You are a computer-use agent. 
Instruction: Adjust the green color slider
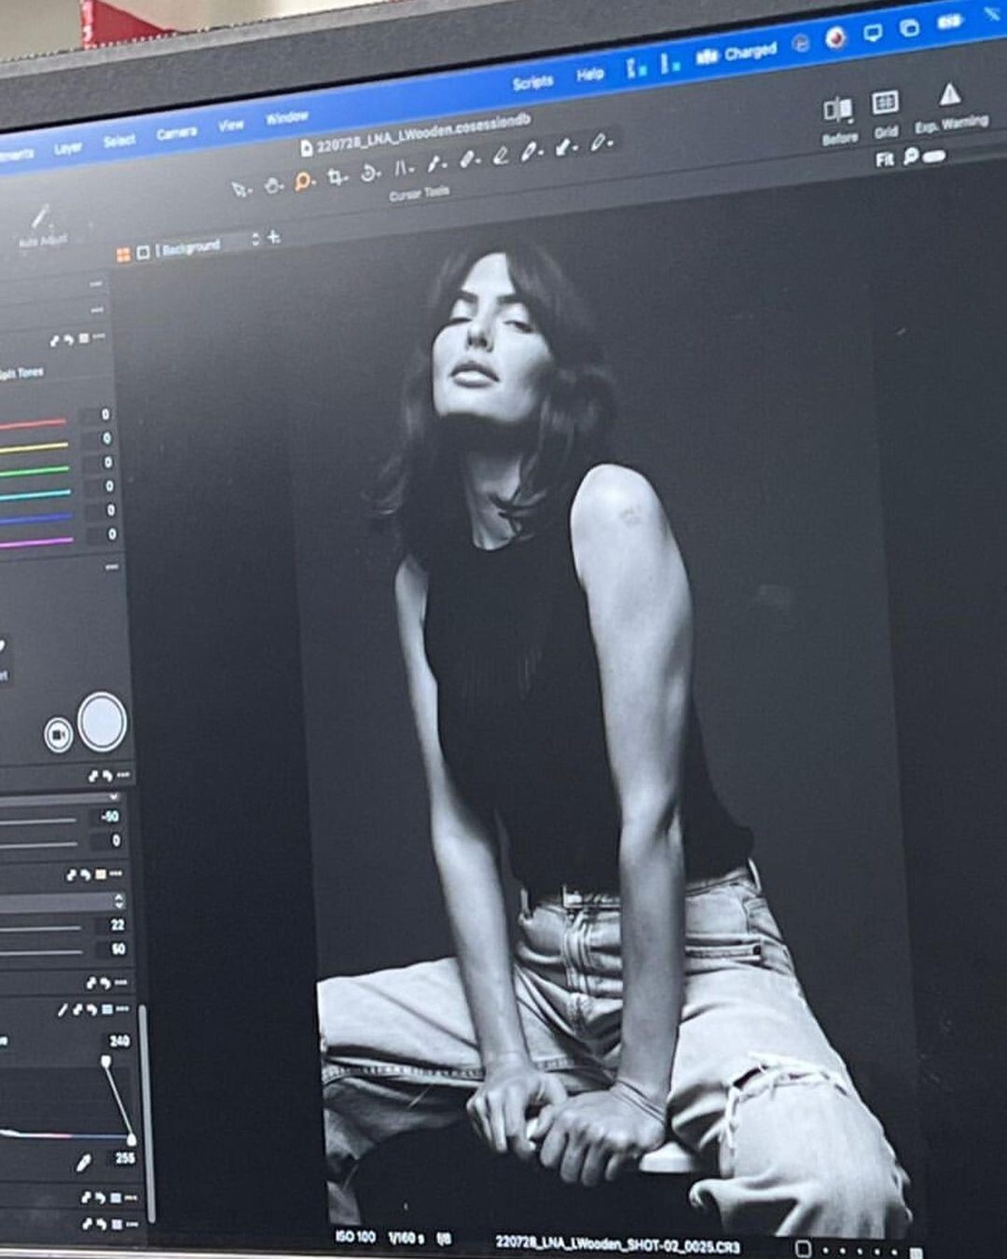[35, 472]
